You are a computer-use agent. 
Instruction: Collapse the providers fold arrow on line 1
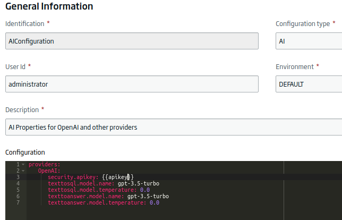[23, 164]
